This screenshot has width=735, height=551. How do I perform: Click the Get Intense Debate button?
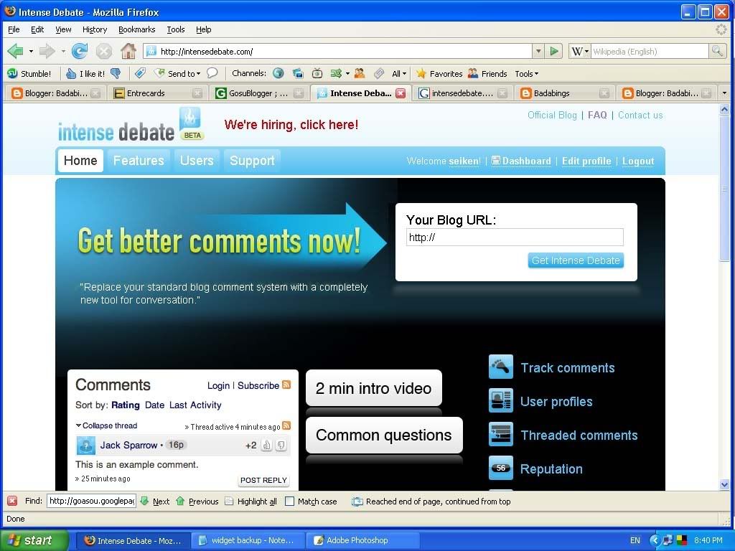tap(576, 260)
